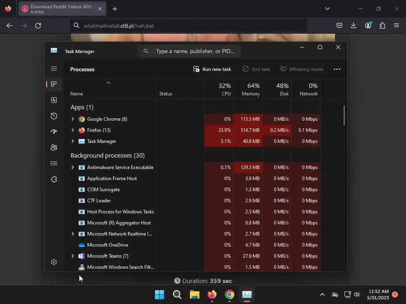
Task: Expand Antimalware Service Executable group
Action: click(x=73, y=167)
